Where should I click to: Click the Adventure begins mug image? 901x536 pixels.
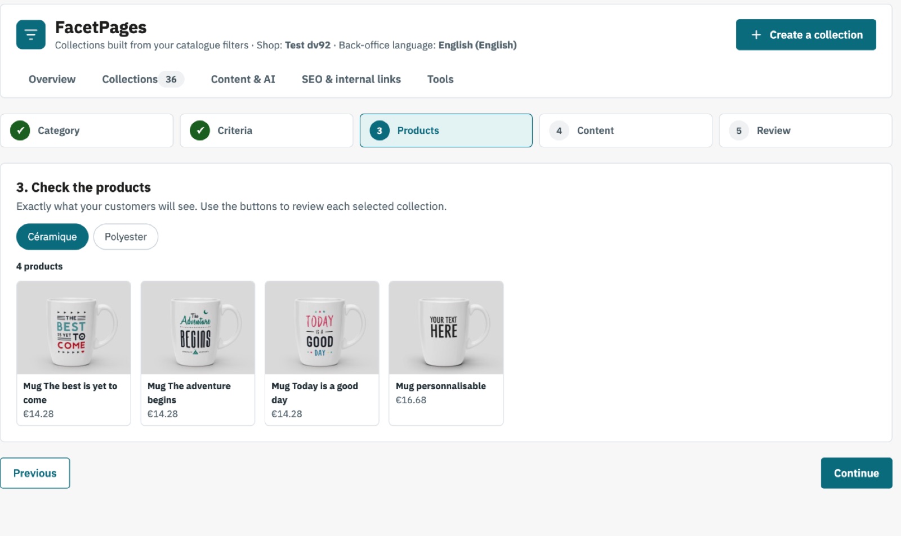point(198,328)
